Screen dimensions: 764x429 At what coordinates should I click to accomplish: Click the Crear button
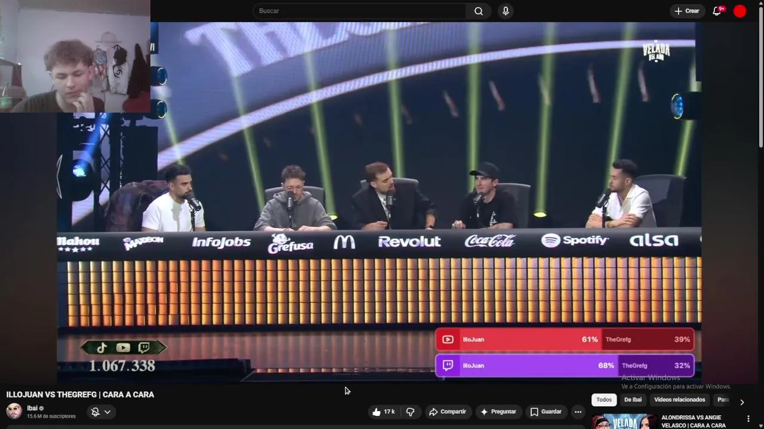pyautogui.click(x=686, y=11)
